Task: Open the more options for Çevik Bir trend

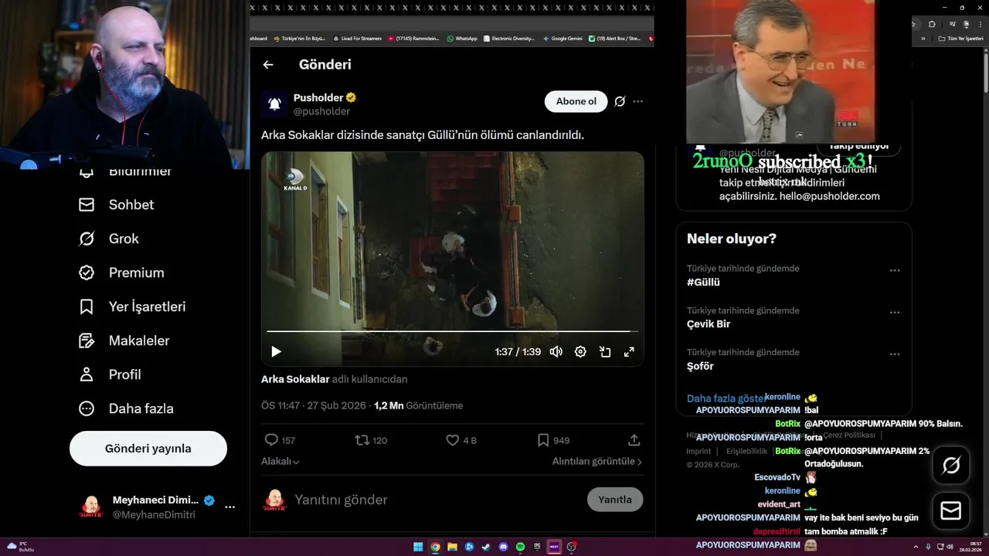Action: [895, 312]
